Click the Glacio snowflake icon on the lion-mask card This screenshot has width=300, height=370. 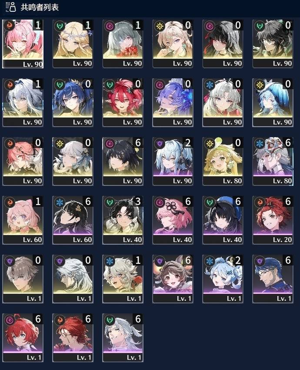(x=260, y=144)
